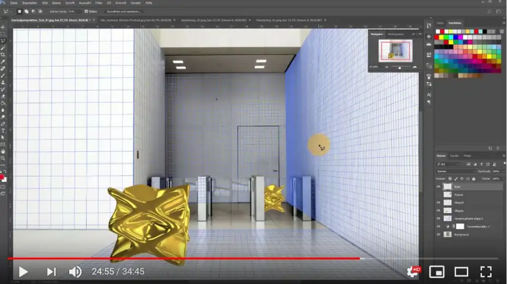Select the Move tool
The width and height of the screenshot is (507, 284).
[x=3, y=27]
